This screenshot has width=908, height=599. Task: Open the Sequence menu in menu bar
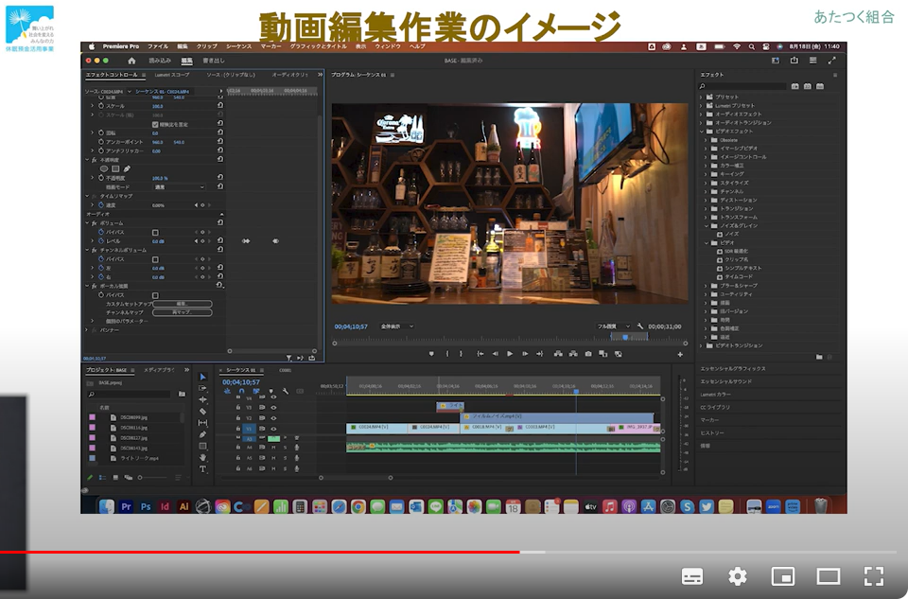[238, 46]
